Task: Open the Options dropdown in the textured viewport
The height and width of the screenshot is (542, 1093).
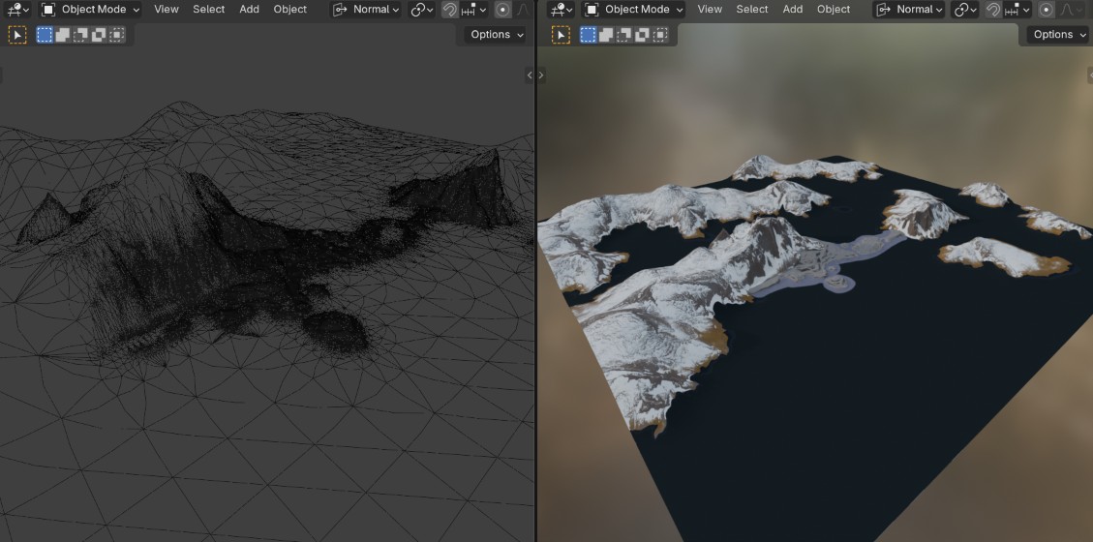Action: click(x=1059, y=35)
